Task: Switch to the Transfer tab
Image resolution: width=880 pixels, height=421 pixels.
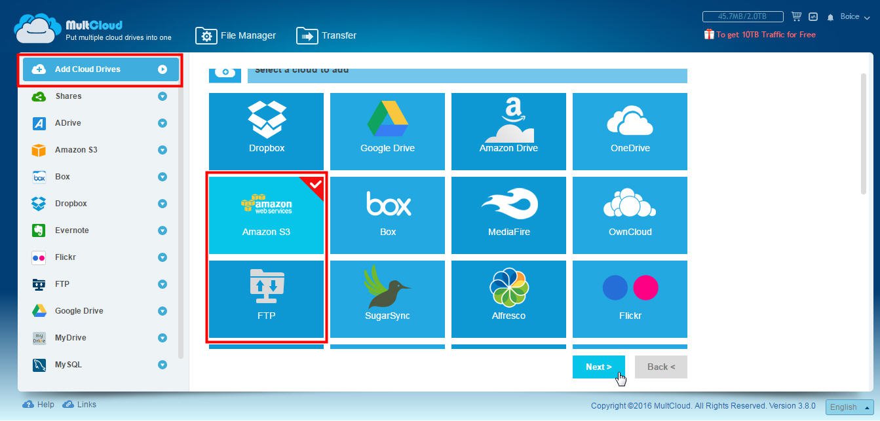Action: (326, 35)
